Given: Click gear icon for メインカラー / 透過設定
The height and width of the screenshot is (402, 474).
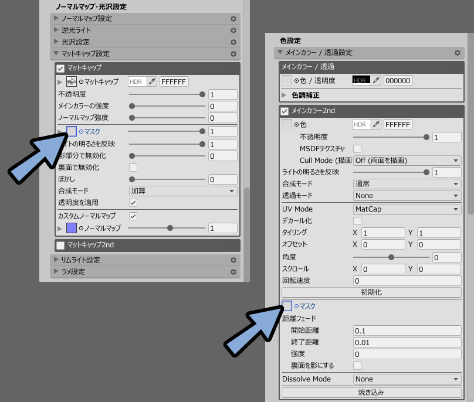Looking at the screenshot, I should (x=457, y=53).
